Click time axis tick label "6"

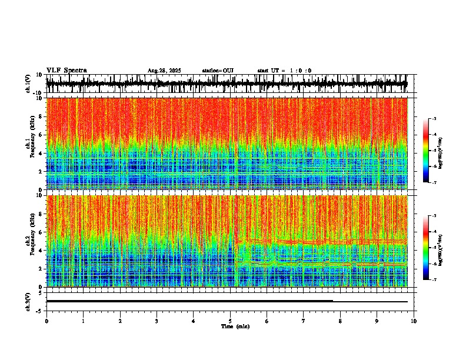point(267,321)
